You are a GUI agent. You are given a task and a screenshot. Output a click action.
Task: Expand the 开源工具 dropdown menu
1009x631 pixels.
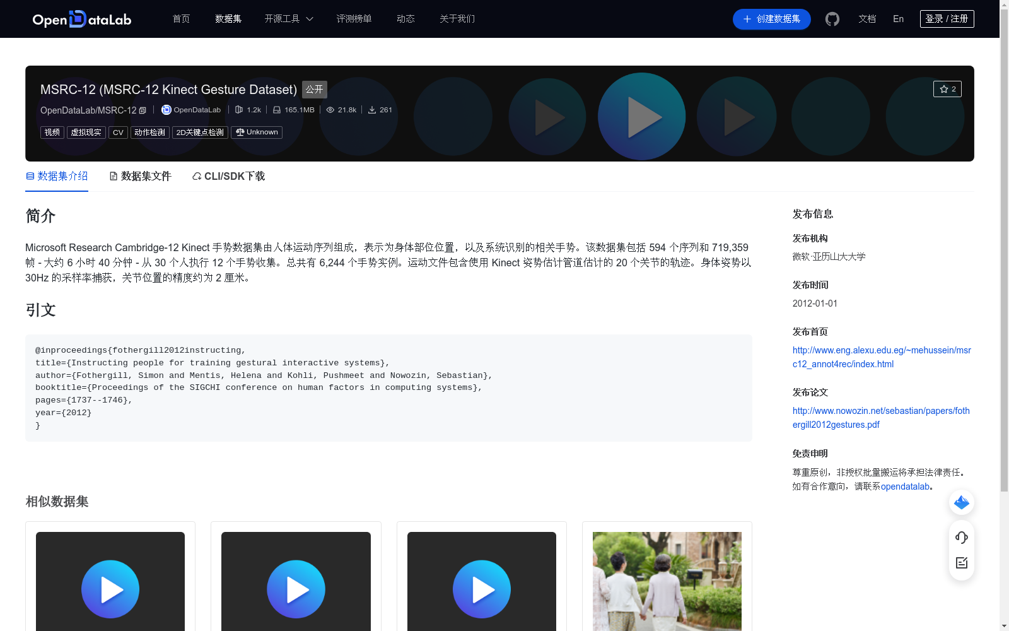(289, 19)
